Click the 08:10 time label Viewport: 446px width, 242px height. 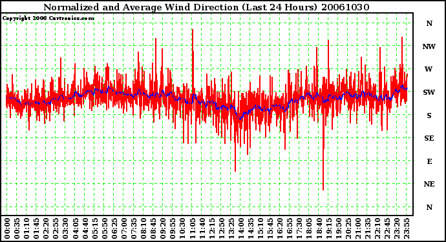(143, 228)
